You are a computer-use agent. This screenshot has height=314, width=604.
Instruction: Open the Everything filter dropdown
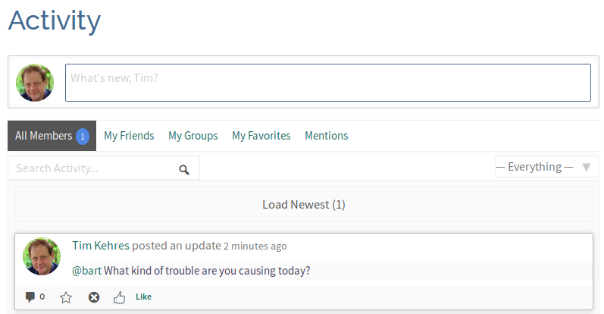click(535, 167)
